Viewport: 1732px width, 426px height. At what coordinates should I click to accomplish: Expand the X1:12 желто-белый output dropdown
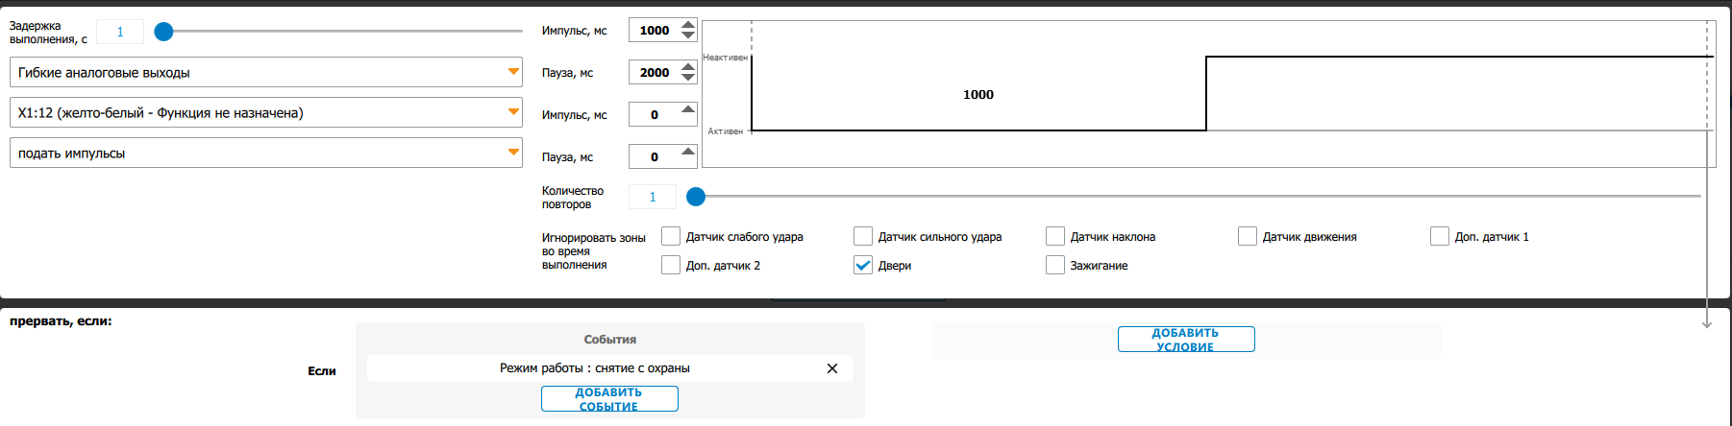(266, 112)
